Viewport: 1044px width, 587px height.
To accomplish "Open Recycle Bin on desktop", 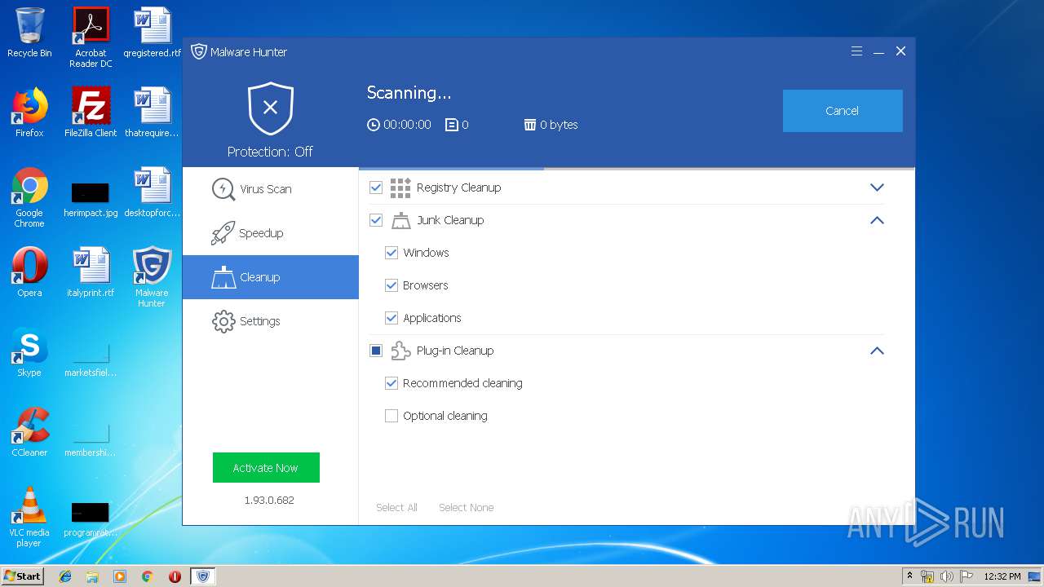I will pos(29,33).
